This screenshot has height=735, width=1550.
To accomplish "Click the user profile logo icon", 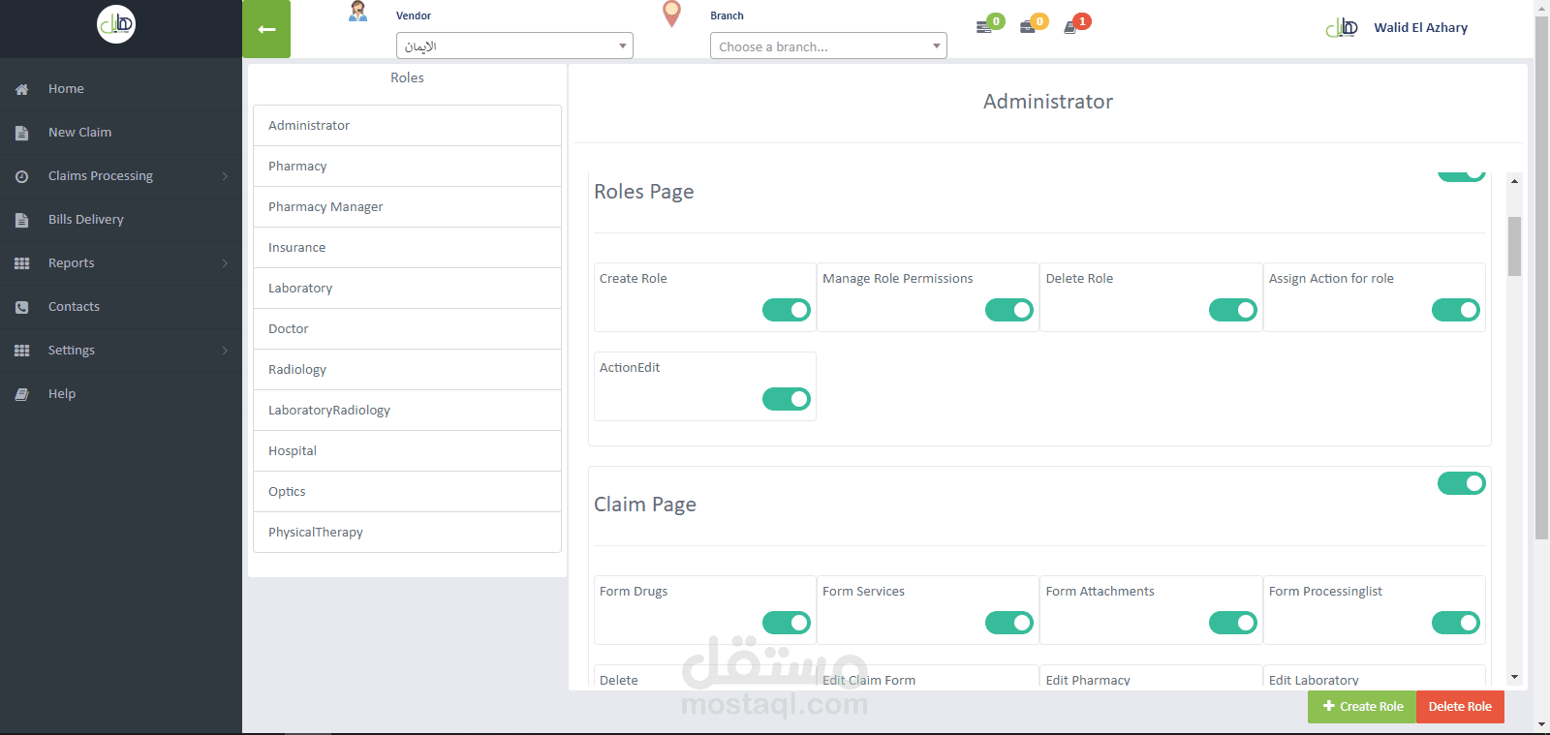I will 1342,28.
